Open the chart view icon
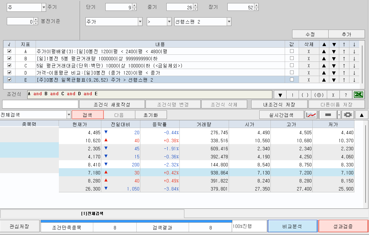This screenshot has width=369, height=235. pos(311,115)
